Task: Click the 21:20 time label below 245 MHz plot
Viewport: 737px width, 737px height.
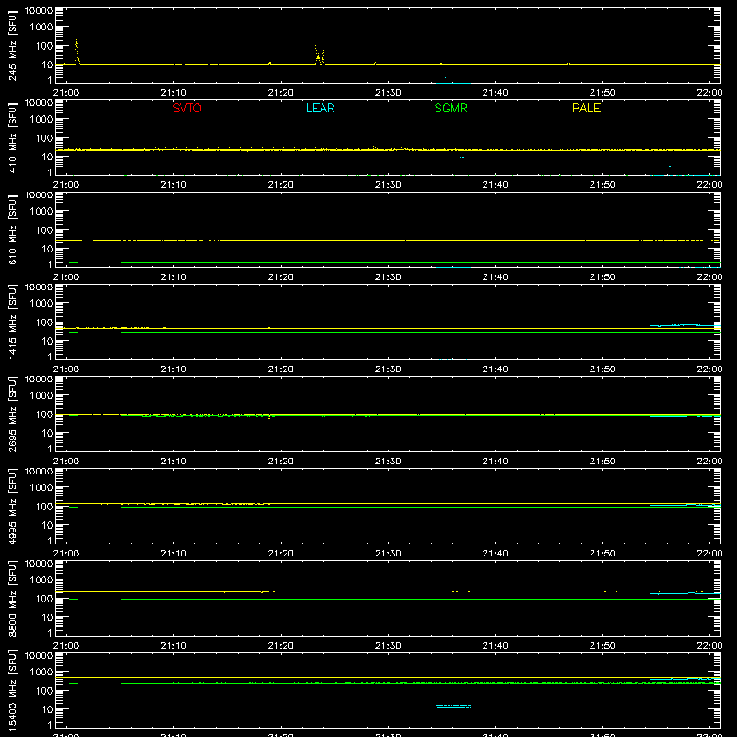Action: coord(281,93)
